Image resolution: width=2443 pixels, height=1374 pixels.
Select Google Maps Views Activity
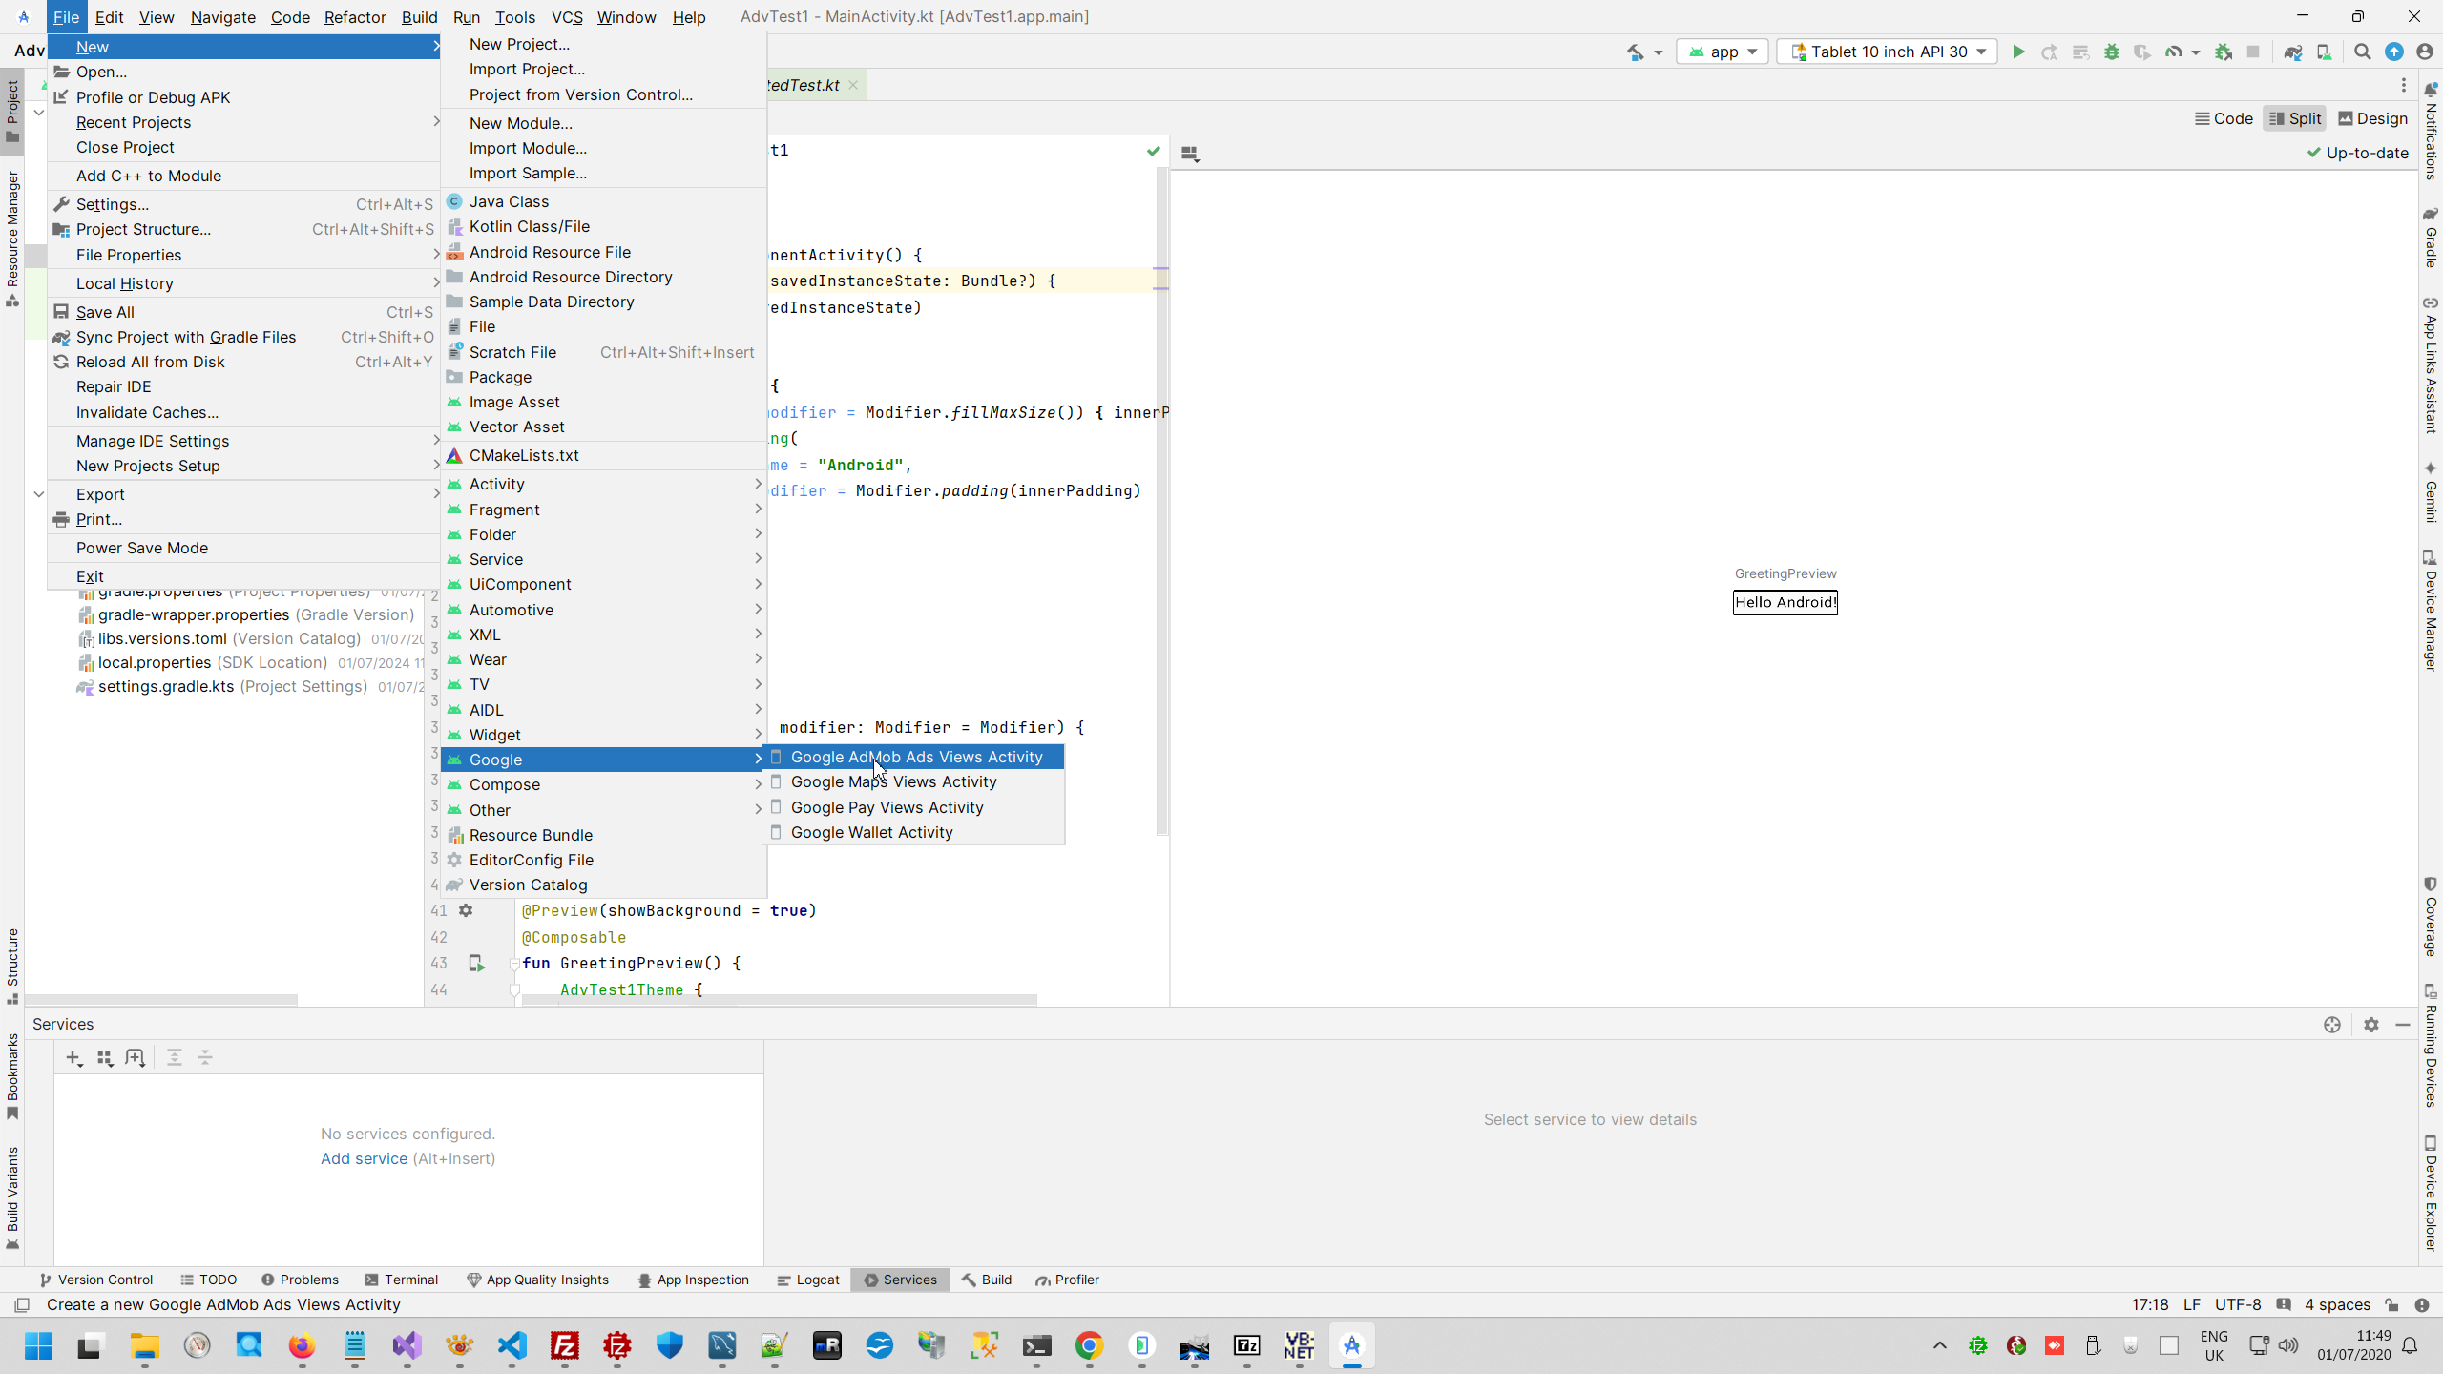click(893, 781)
